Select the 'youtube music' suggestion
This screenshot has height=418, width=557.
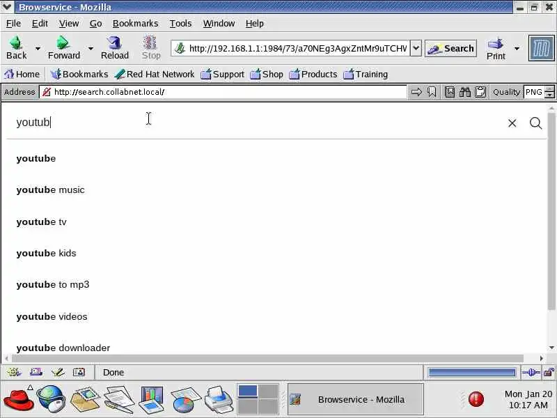point(50,190)
